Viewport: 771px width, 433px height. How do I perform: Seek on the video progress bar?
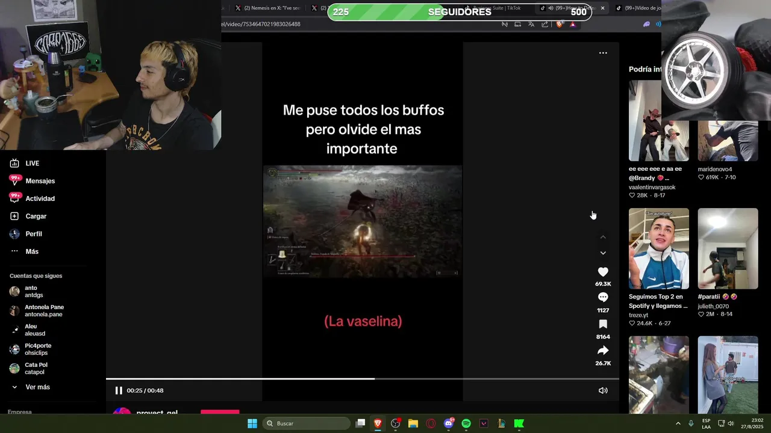[363, 379]
